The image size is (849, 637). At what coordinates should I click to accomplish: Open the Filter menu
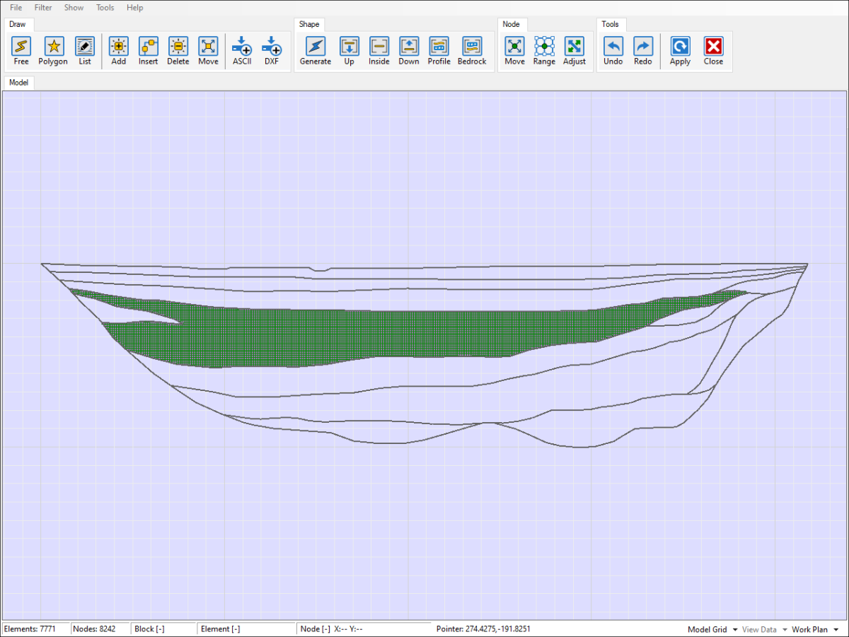(43, 8)
